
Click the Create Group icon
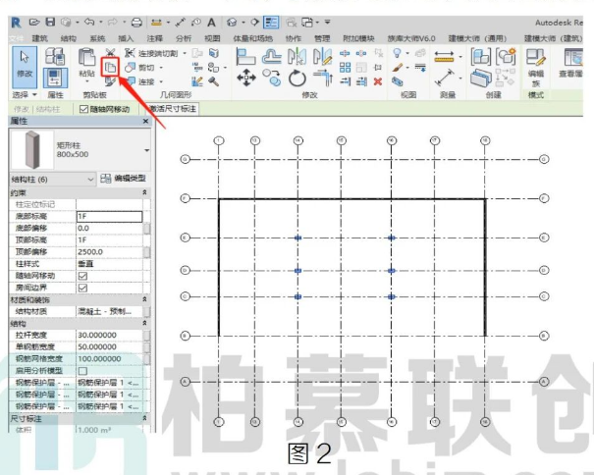coord(506,57)
